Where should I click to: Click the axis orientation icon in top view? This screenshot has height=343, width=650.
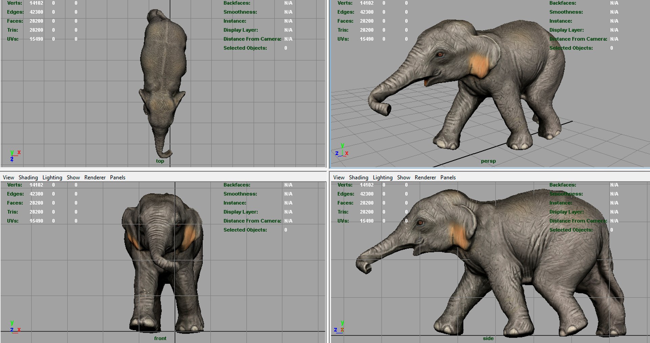pos(15,156)
